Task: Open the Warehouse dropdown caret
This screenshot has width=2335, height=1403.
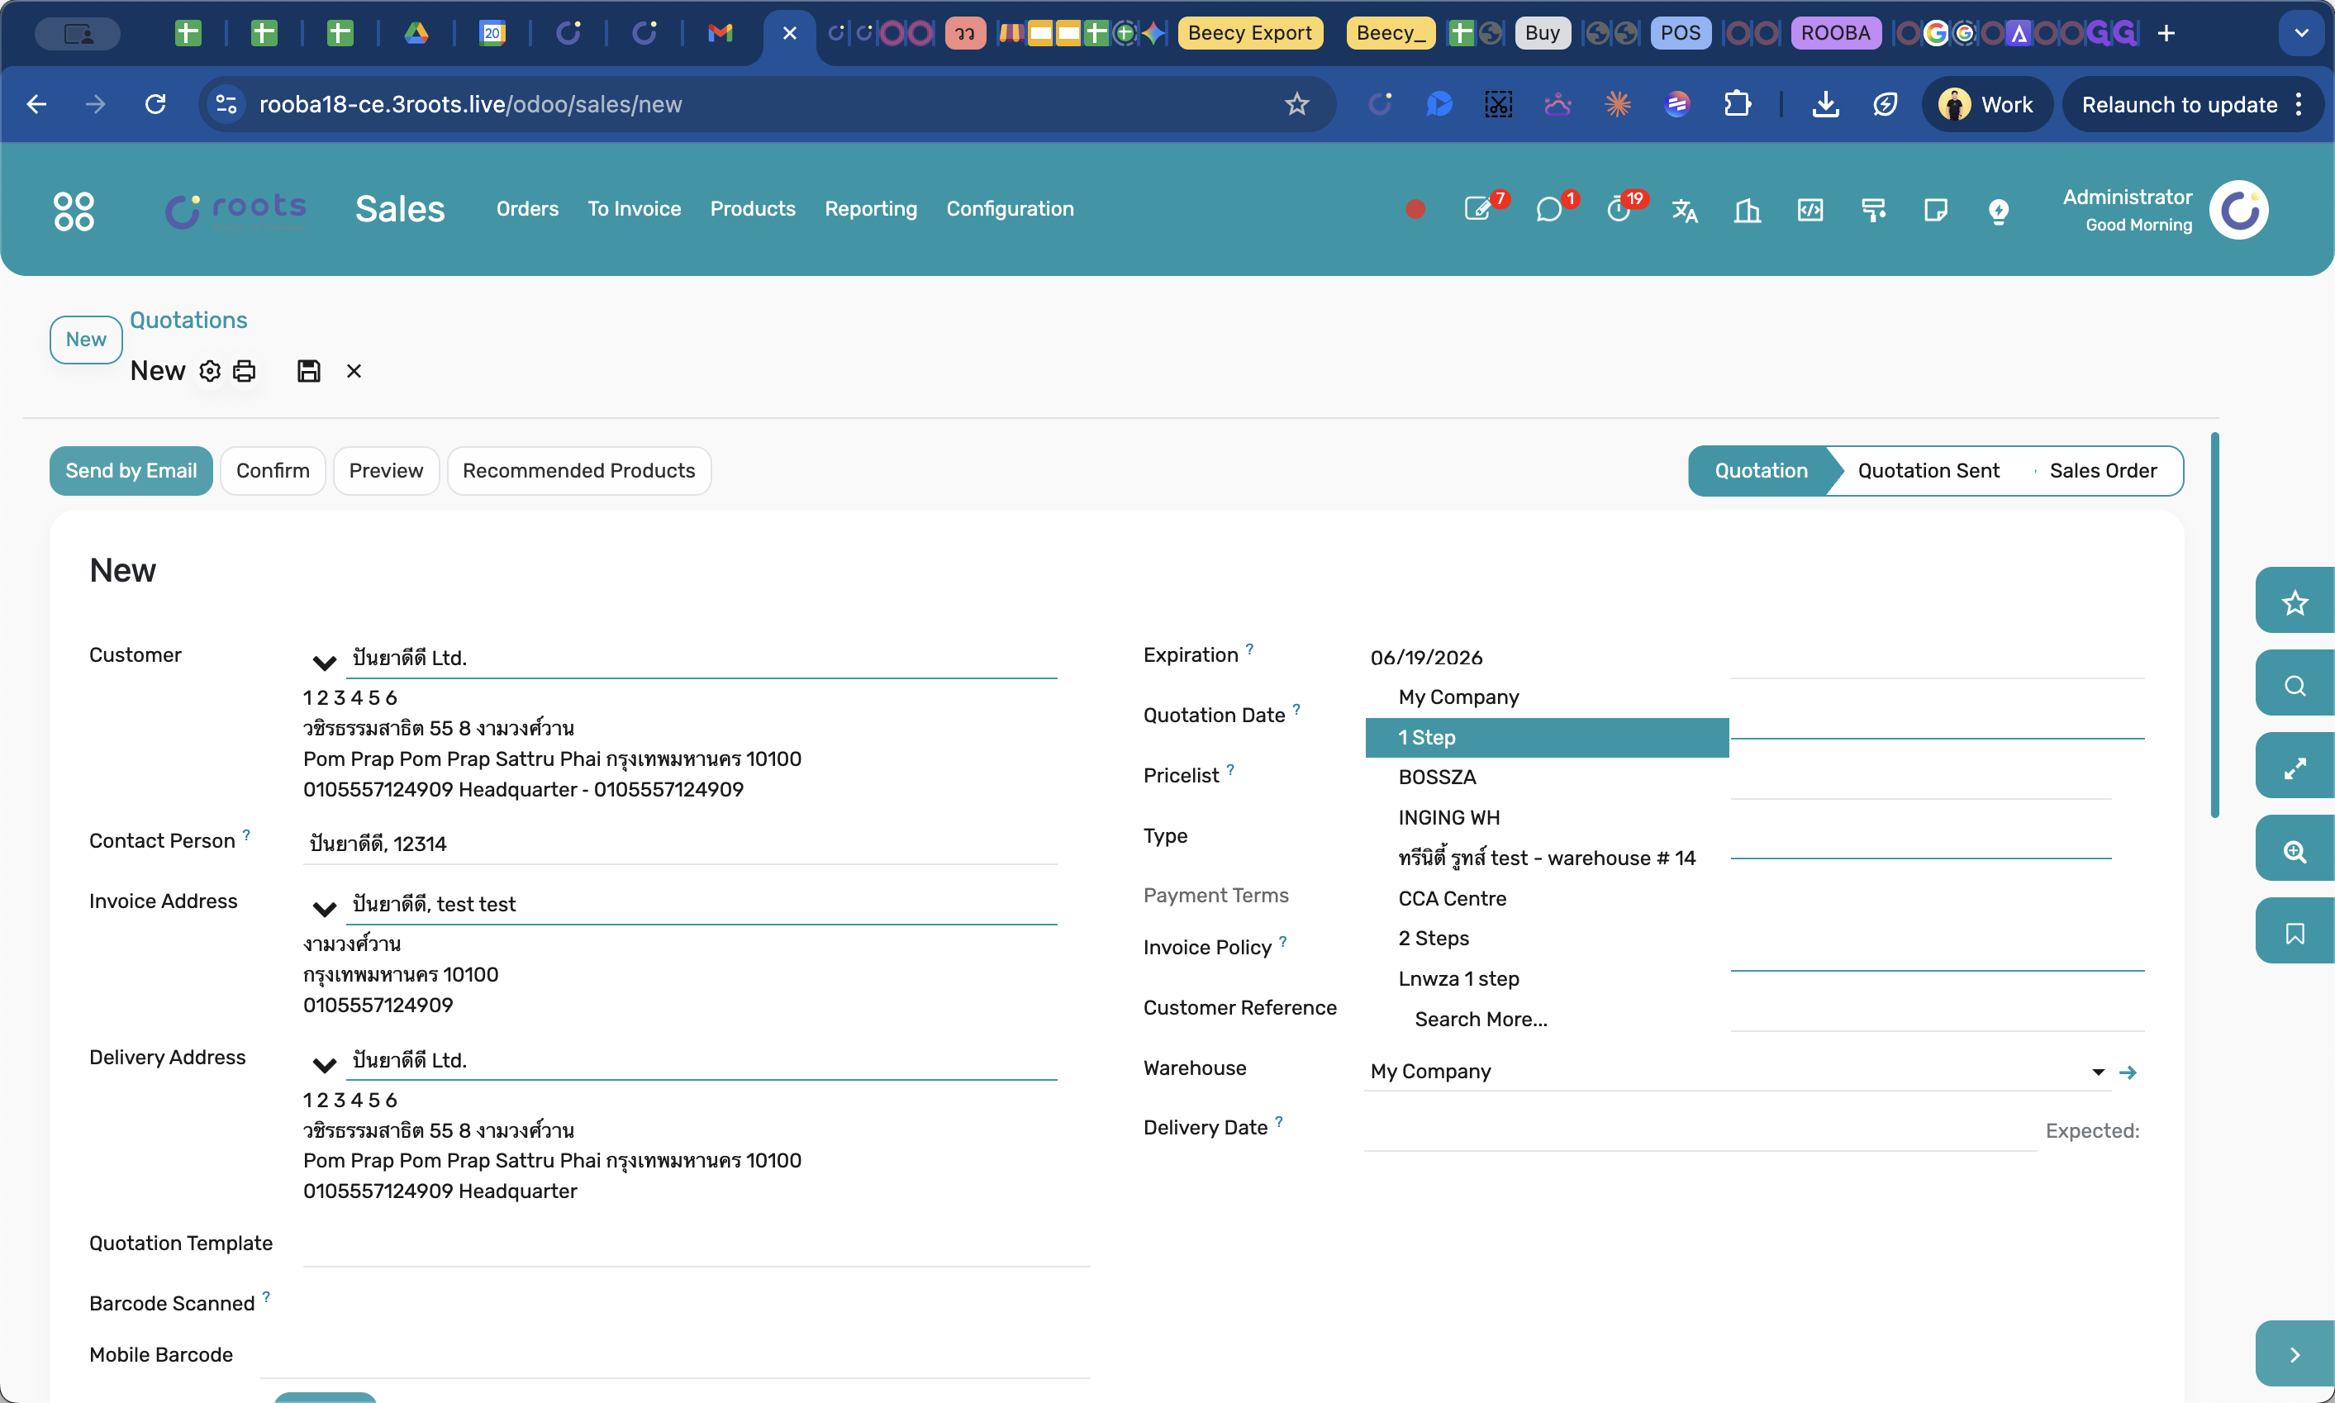Action: [2098, 1071]
